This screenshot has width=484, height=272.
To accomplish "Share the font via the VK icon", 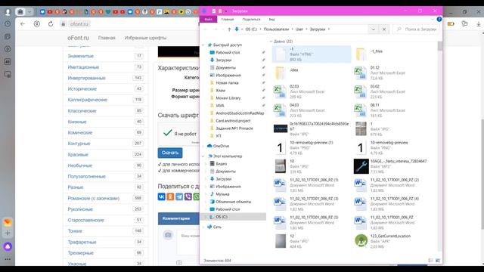I will tap(161, 196).
